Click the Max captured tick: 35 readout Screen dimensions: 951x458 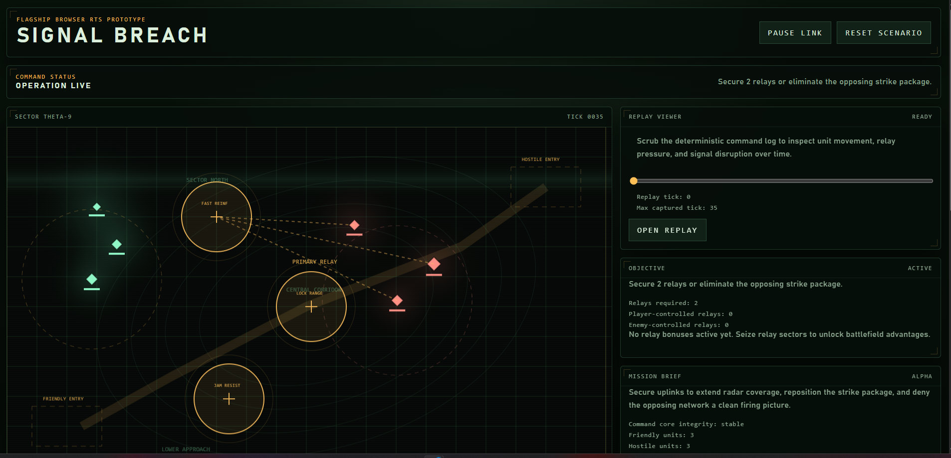click(677, 208)
